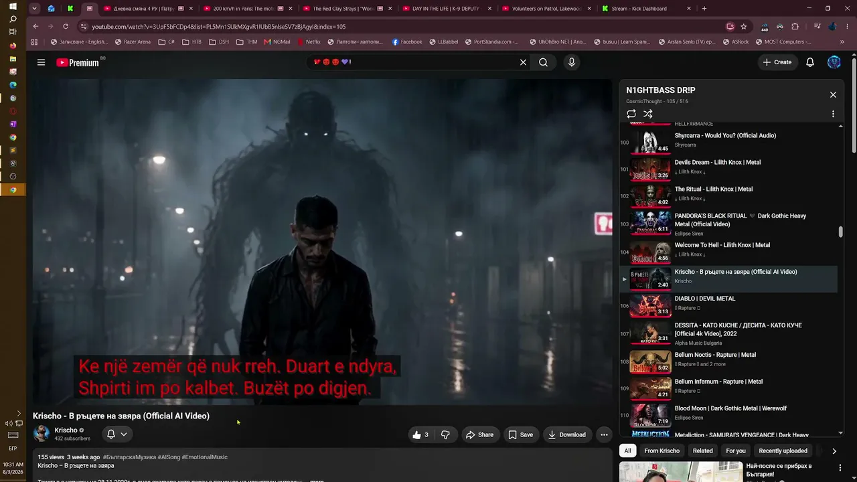Screen dimensions: 857x482
Task: Open the NGMail bookmark
Action: 277,42
